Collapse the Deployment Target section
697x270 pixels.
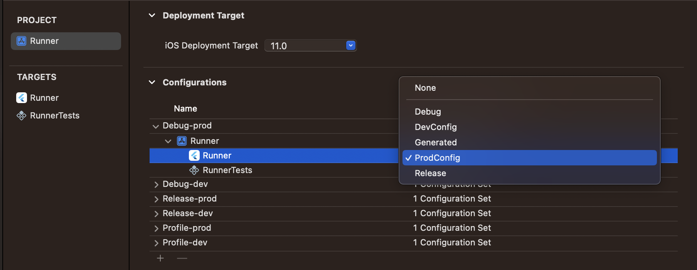coord(152,15)
